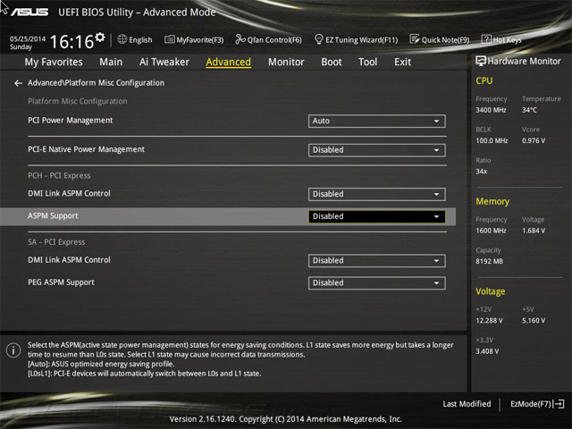The height and width of the screenshot is (429, 572).
Task: Click Vcore value 0.976 V
Action: point(534,140)
